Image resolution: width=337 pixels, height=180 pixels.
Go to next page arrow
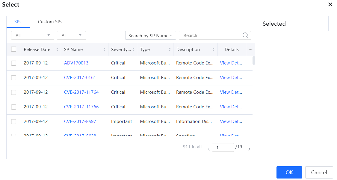249,149
